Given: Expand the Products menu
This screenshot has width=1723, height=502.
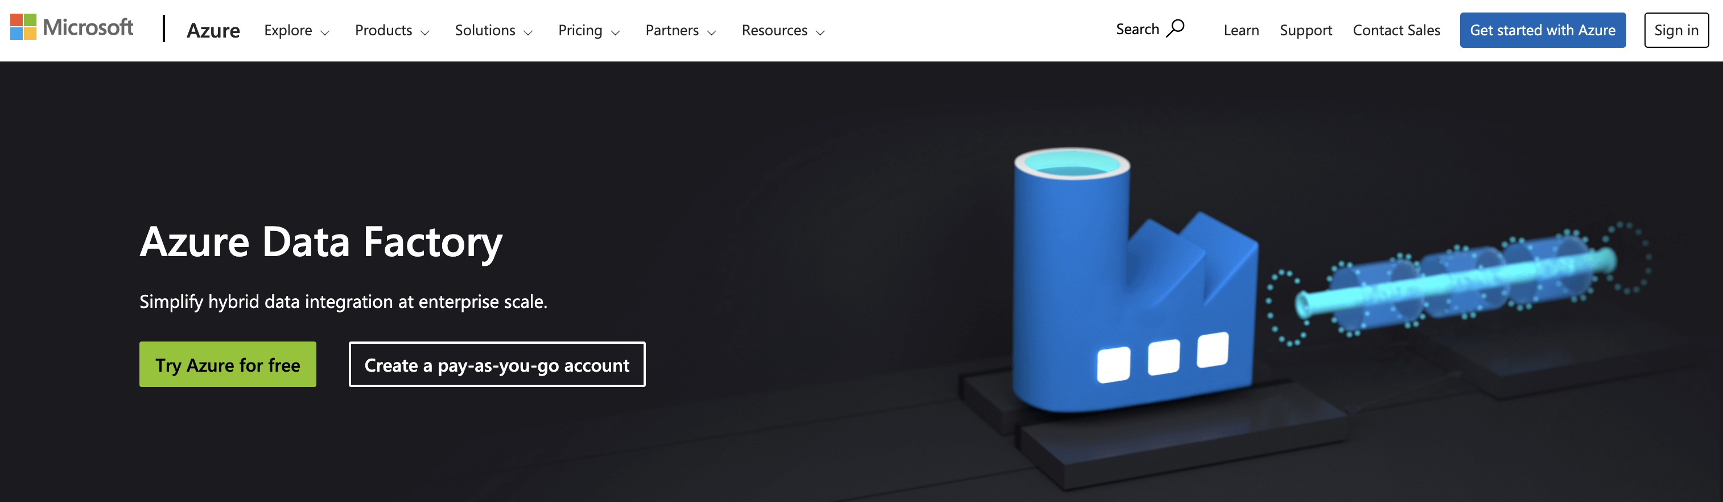Looking at the screenshot, I should (x=392, y=30).
